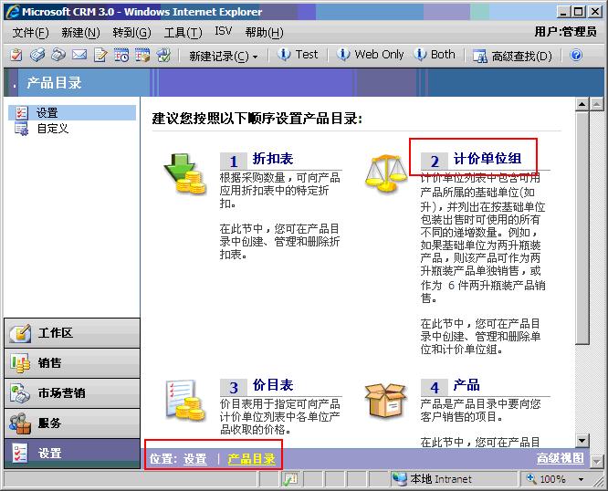Click the open cardboard box product icon
Screen dimensions: 608x491
tap(386, 400)
